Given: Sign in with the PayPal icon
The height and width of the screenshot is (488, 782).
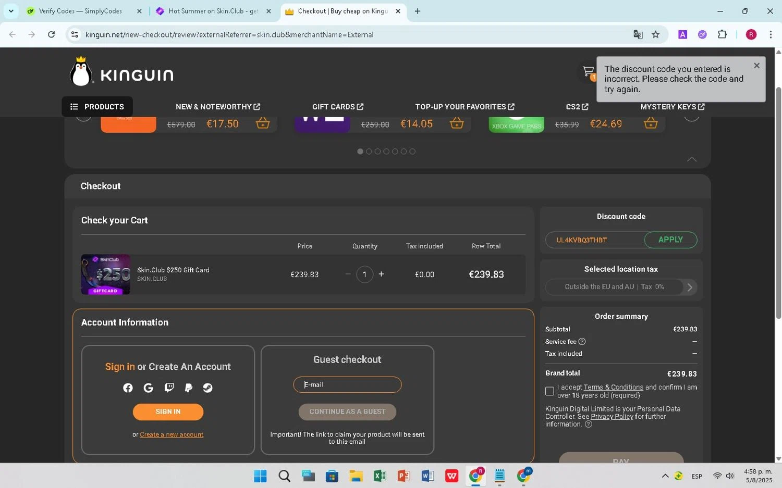Looking at the screenshot, I should 188,388.
